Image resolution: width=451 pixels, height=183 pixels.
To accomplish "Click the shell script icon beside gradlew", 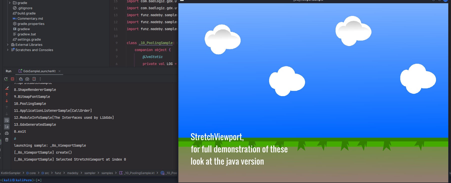I will pyautogui.click(x=15, y=29).
